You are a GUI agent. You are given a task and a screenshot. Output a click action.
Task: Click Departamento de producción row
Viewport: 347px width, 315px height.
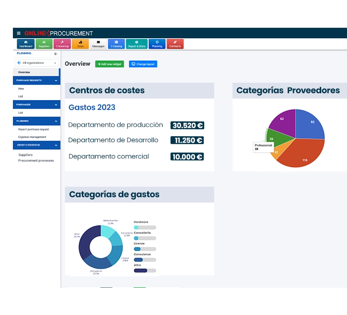click(116, 125)
